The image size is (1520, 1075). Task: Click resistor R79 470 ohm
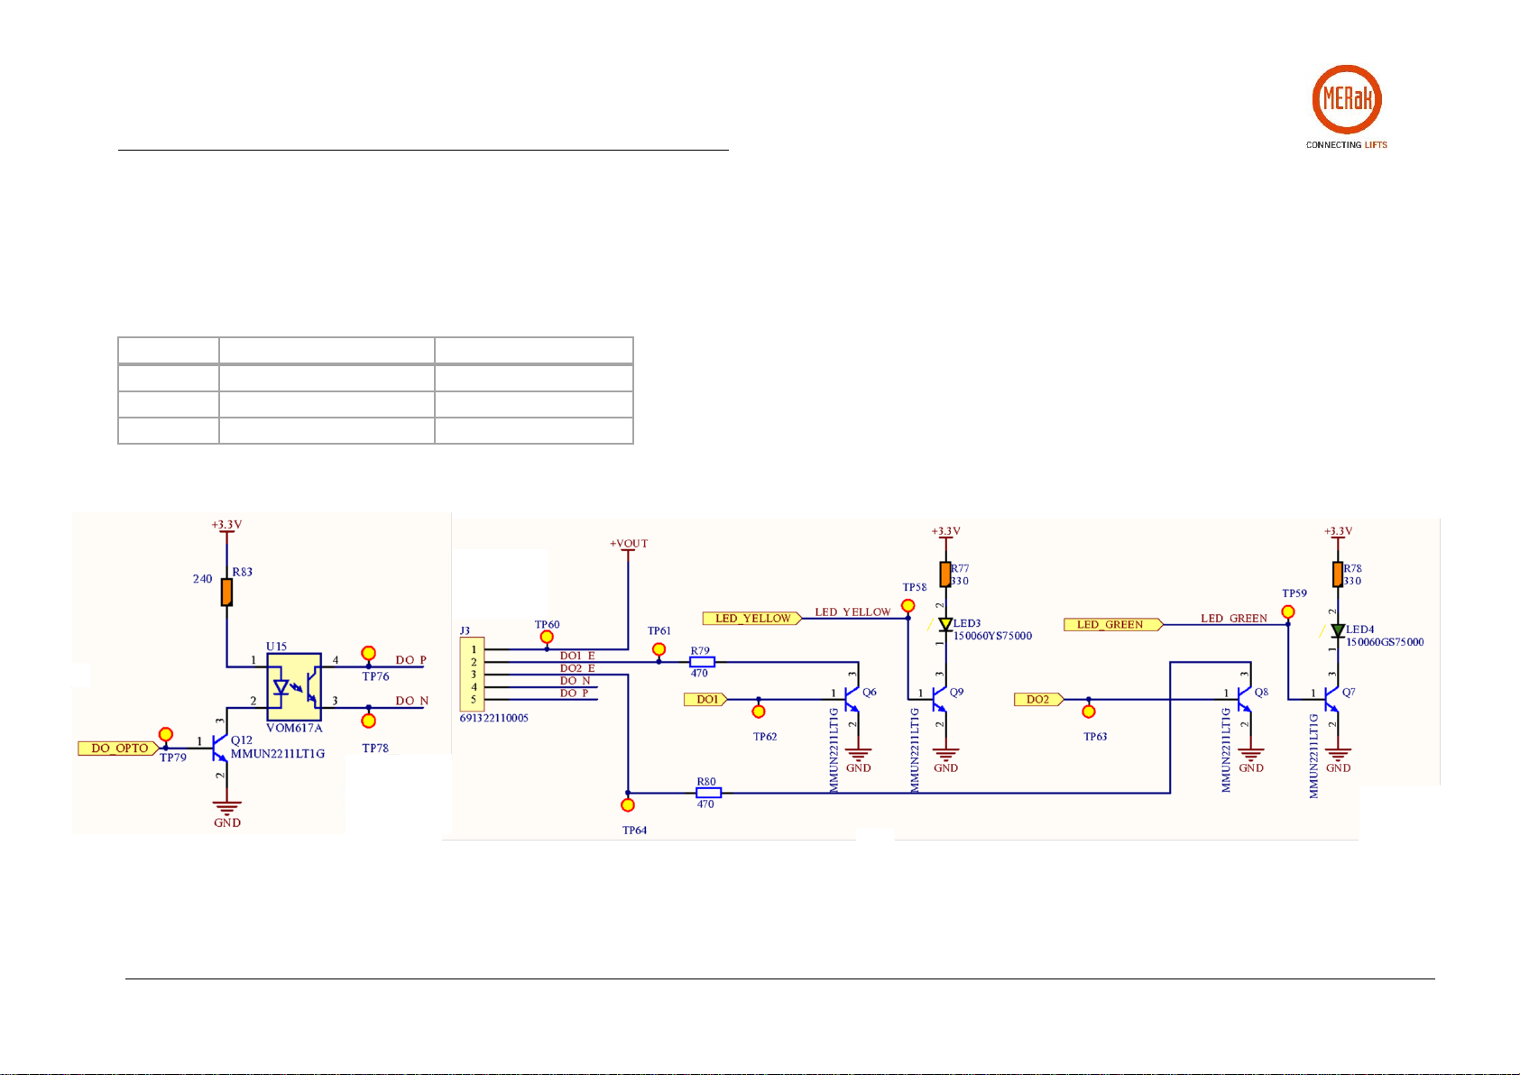[702, 662]
